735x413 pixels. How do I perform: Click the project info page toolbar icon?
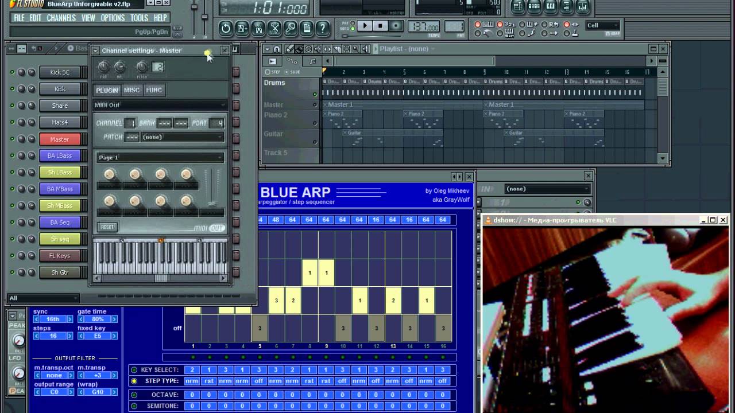coord(307,28)
